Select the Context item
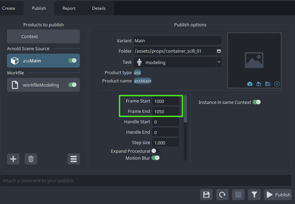The width and height of the screenshot is (295, 204). tap(43, 36)
